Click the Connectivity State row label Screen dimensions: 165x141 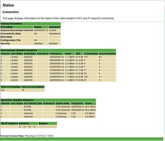pyautogui.click(x=11, y=34)
